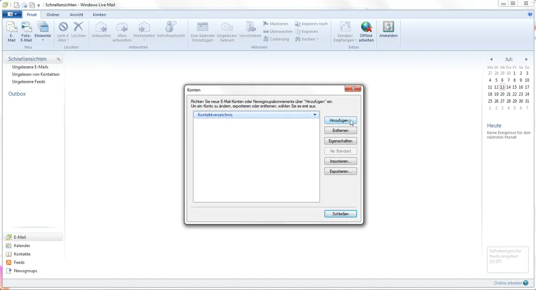Image resolution: width=536 pixels, height=290 pixels.
Task: Click the Sofortereignis input box
Action: pos(508,259)
